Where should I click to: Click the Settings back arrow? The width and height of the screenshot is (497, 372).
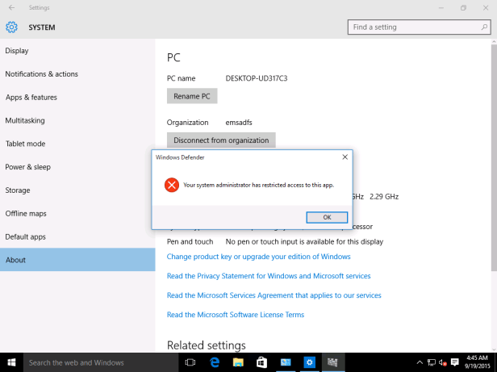(x=10, y=8)
